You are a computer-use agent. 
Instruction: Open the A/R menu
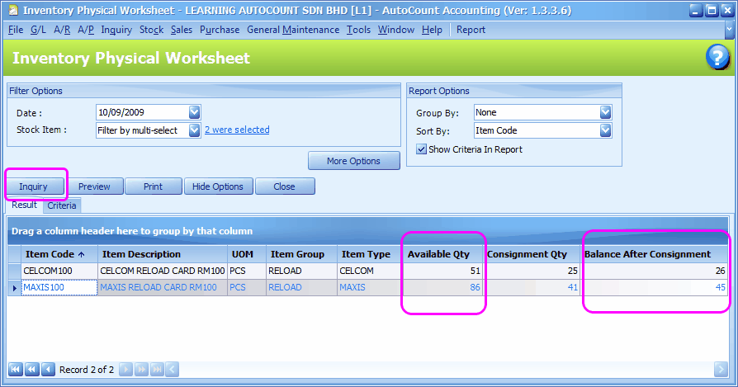click(x=62, y=30)
